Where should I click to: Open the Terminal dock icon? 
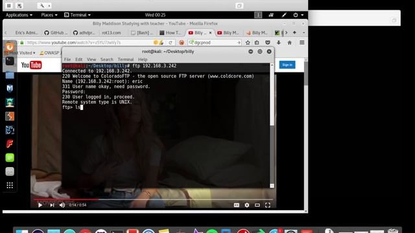click(10, 61)
